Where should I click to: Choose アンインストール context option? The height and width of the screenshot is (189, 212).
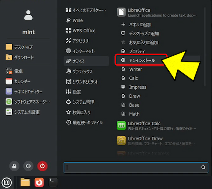click(x=141, y=60)
